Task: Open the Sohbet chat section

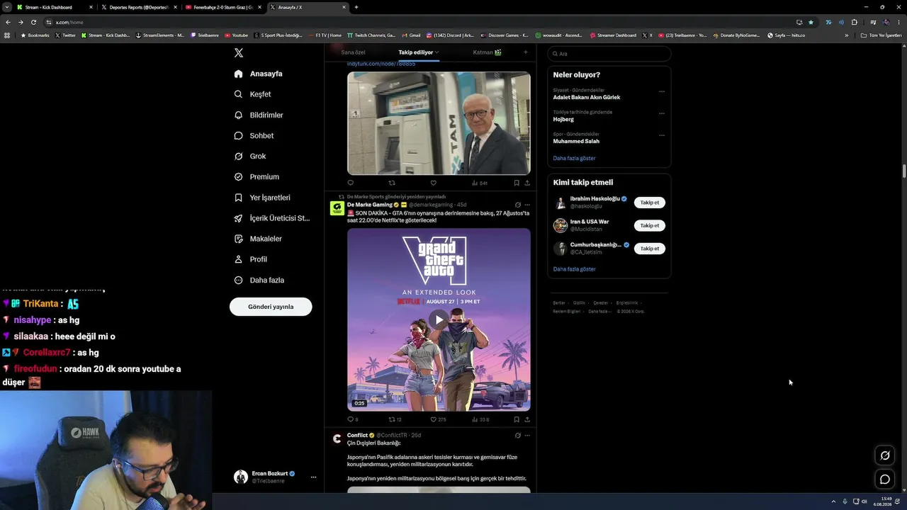Action: (254, 135)
